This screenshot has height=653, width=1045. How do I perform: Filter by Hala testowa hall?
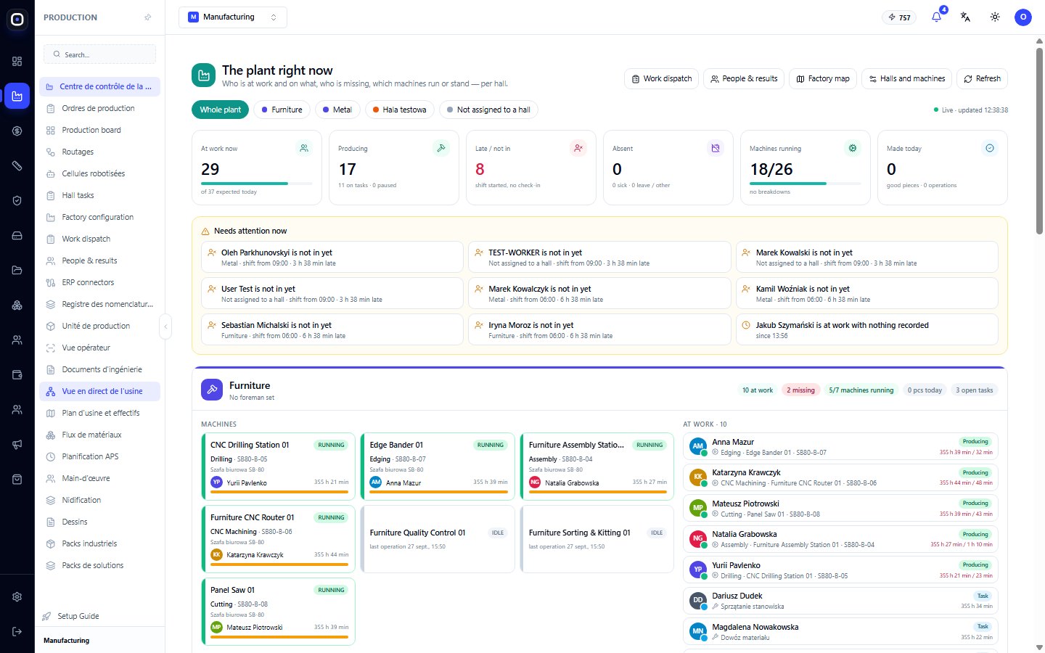[400, 110]
